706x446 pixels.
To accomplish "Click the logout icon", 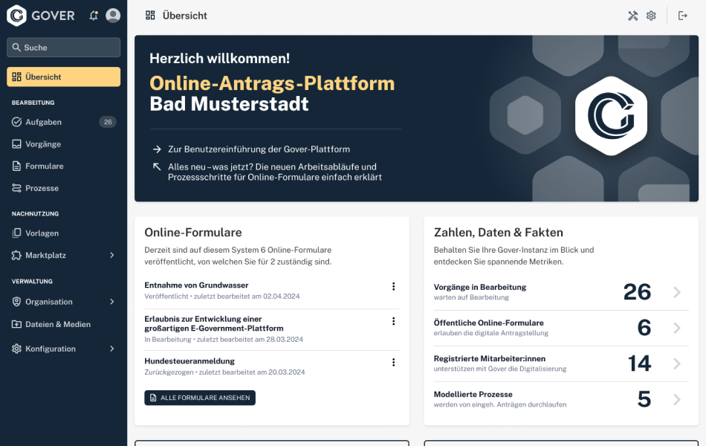I will coord(683,16).
